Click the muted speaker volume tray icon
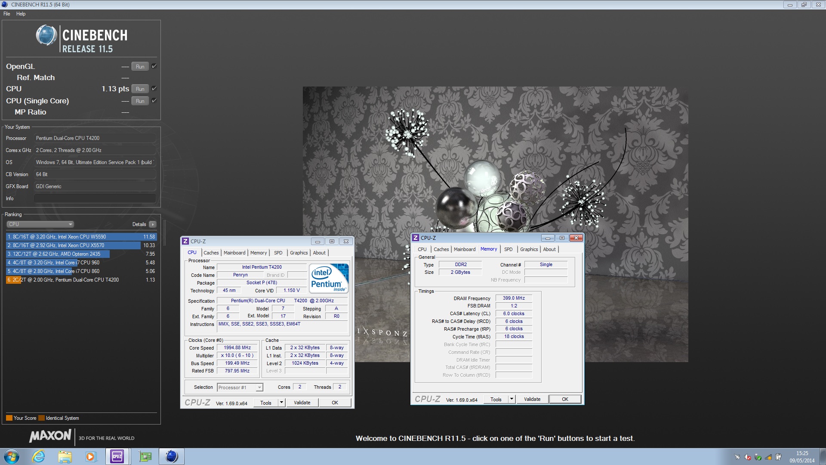This screenshot has width=826, height=465. 748,457
